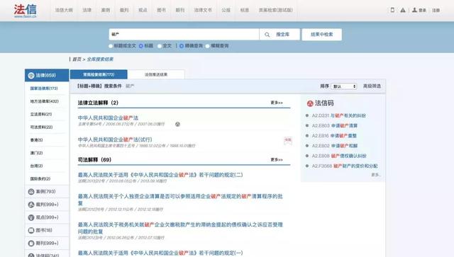
Task: Click the 首页 breadcrumb link
Action: pyautogui.click(x=77, y=59)
